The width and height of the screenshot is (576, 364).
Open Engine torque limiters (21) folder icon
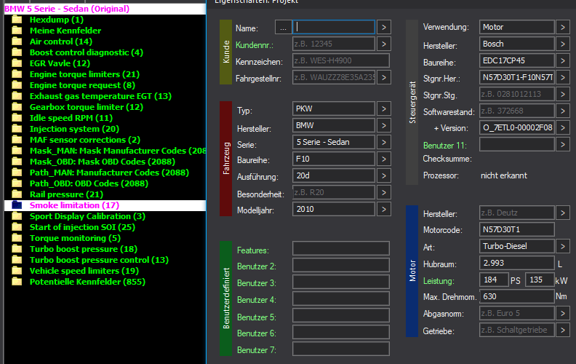(x=17, y=74)
